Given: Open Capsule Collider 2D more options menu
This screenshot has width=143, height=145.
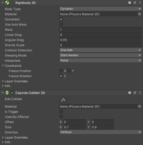Looking at the screenshot, I should (140, 93).
